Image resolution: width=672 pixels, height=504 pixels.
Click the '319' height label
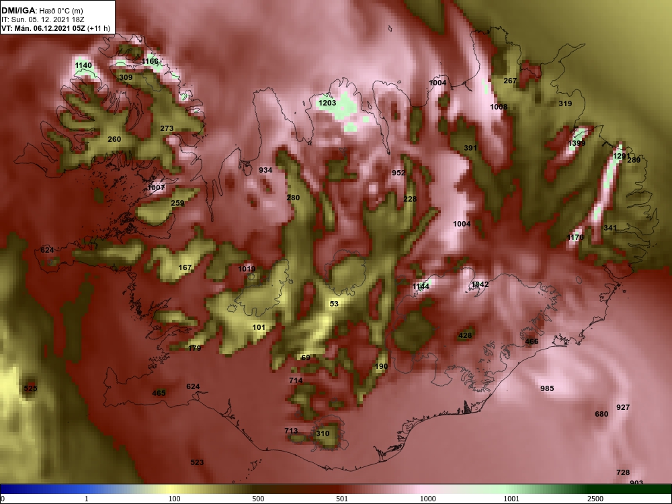(x=565, y=103)
